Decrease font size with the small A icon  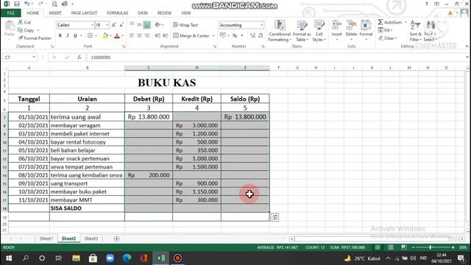tap(121, 25)
